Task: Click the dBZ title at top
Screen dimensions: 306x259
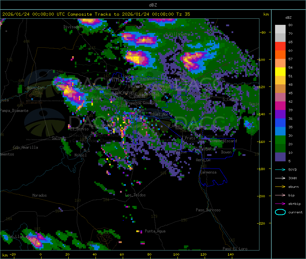Action: point(153,5)
